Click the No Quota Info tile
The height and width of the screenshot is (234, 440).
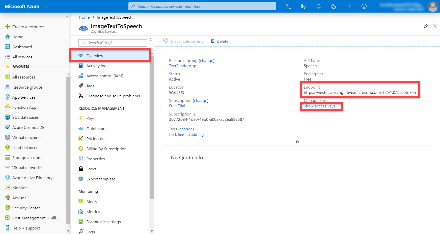(208, 158)
